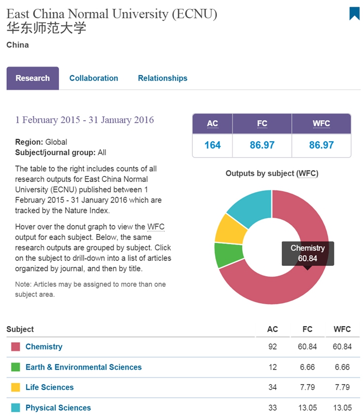Image resolution: width=364 pixels, height=419 pixels.
Task: Open the Life Sciences subject link
Action: tap(49, 387)
